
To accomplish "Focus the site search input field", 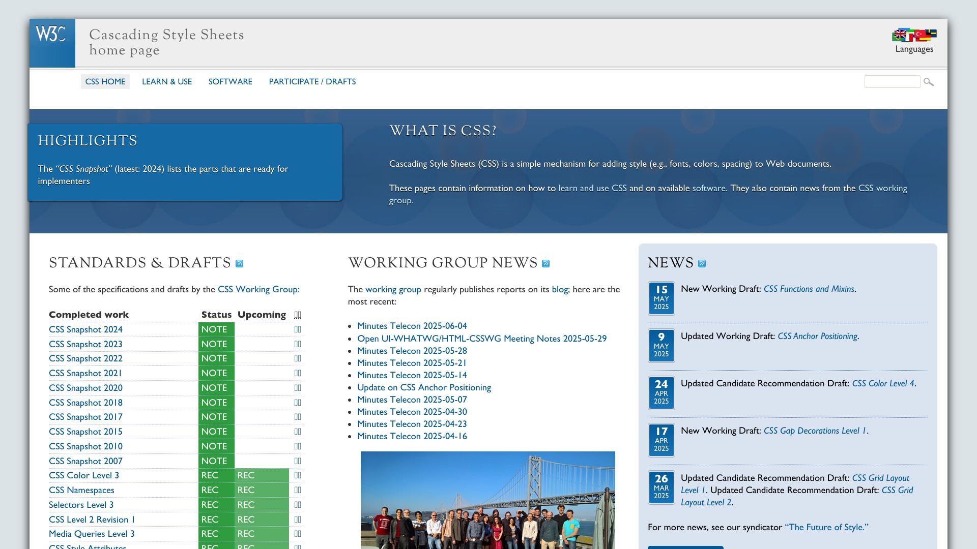I will pos(892,81).
